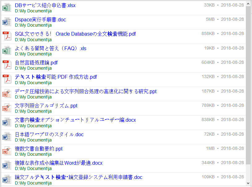Open the DBサービス紹介申込書.xlsx file link
The image size is (252, 187).
coord(45,5)
